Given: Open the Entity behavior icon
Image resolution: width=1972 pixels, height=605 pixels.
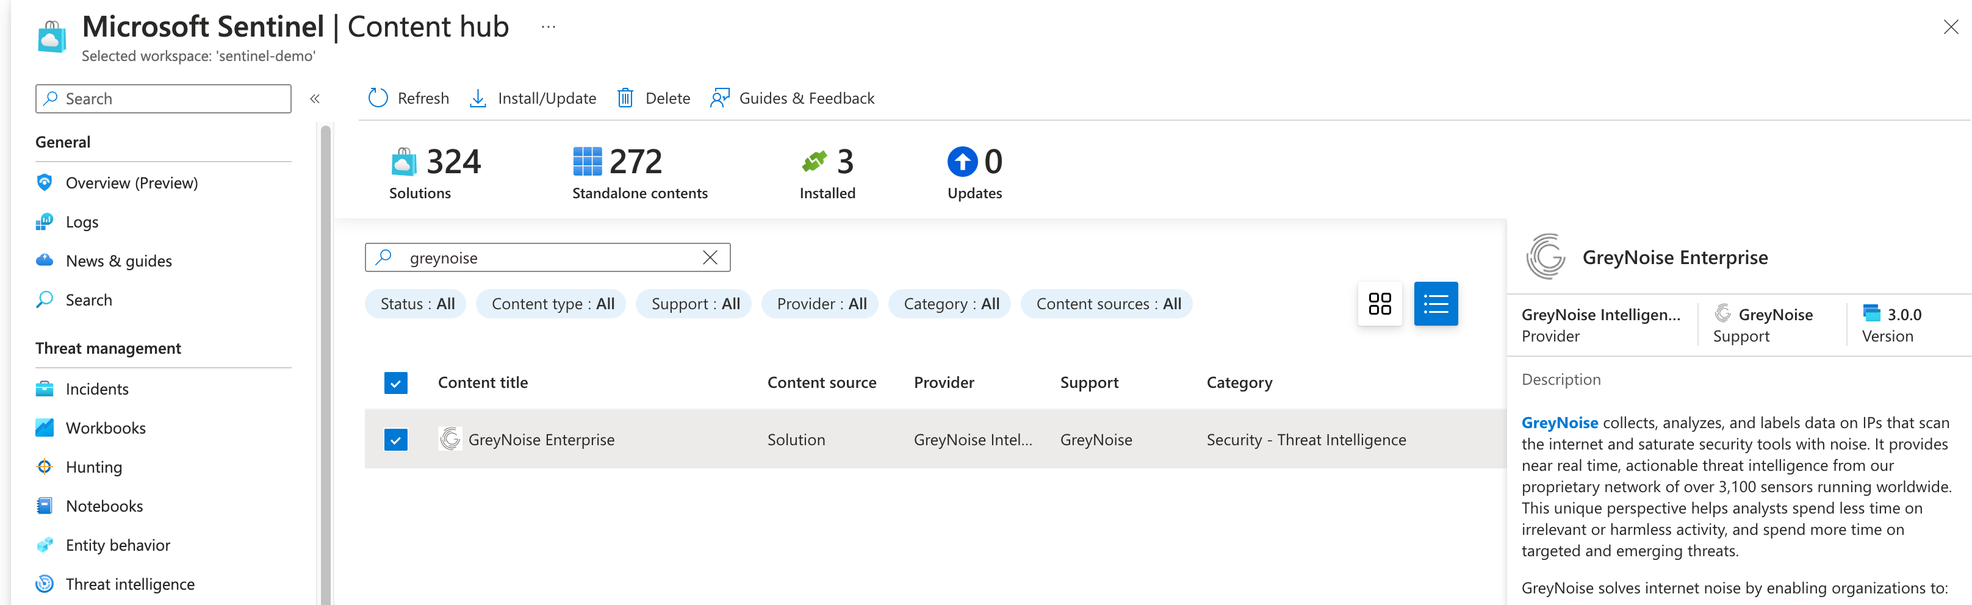Looking at the screenshot, I should [45, 545].
